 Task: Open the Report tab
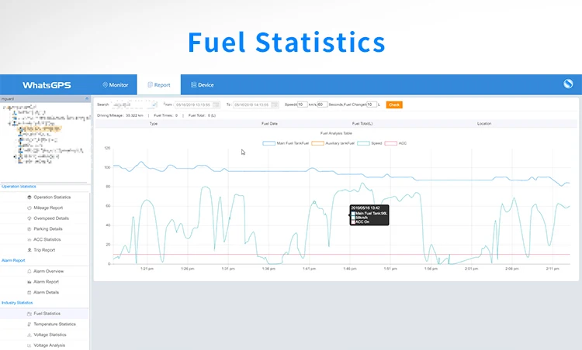point(159,85)
